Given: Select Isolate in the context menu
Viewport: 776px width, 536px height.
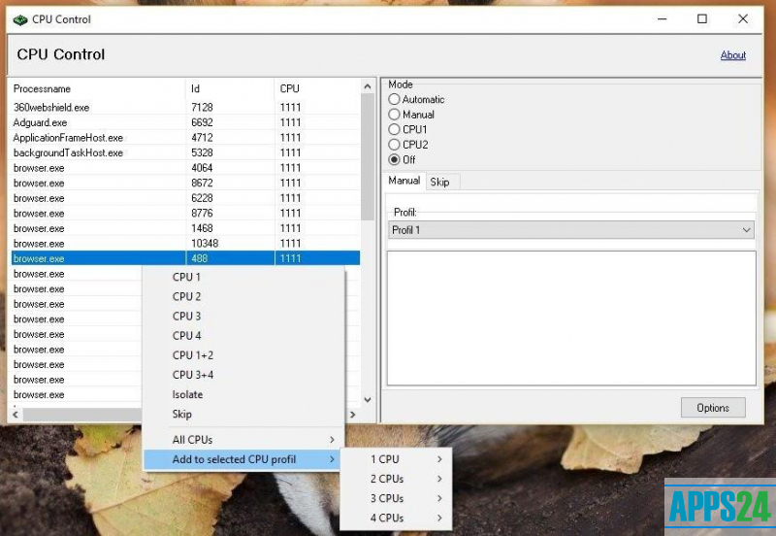Looking at the screenshot, I should click(187, 394).
